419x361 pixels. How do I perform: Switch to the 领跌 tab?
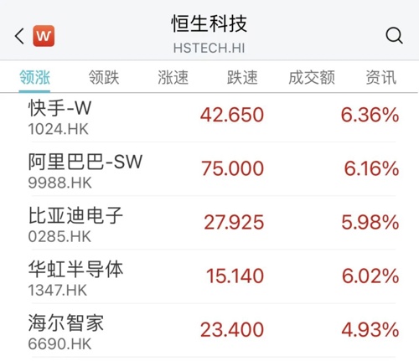tap(104, 77)
